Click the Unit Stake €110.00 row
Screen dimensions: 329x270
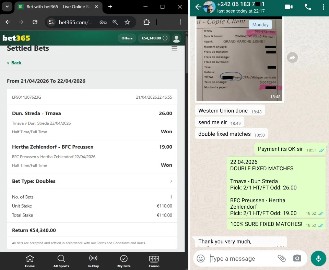(92, 206)
